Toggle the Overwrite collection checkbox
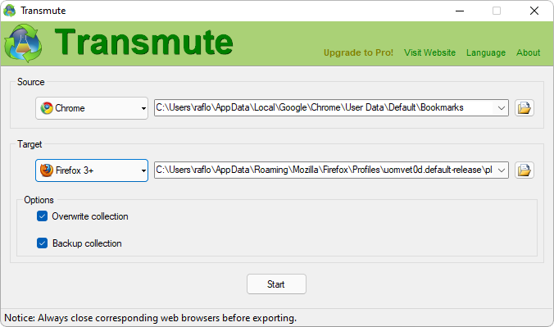The image size is (554, 327). (x=42, y=216)
